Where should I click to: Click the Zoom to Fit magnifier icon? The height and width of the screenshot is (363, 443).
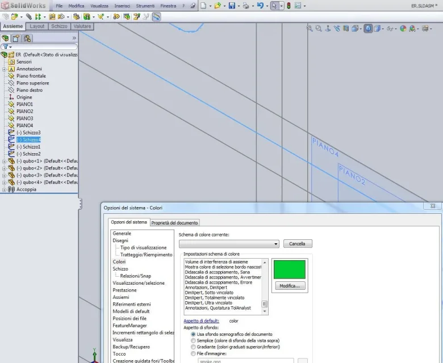click(x=310, y=28)
